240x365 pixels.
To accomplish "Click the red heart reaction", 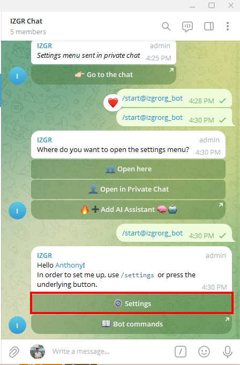I will click(x=113, y=103).
